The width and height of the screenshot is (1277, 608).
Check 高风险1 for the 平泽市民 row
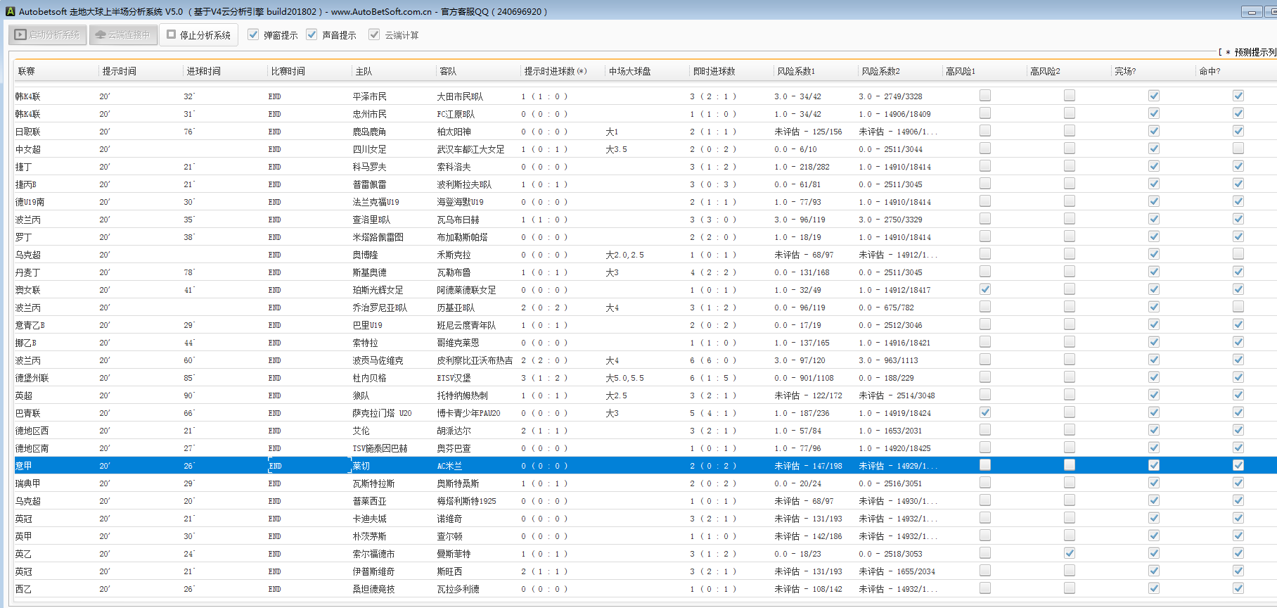click(x=985, y=96)
